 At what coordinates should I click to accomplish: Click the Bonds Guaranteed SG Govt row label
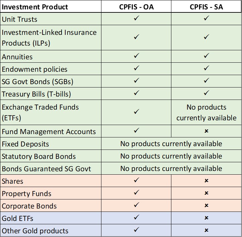pyautogui.click(x=46, y=169)
